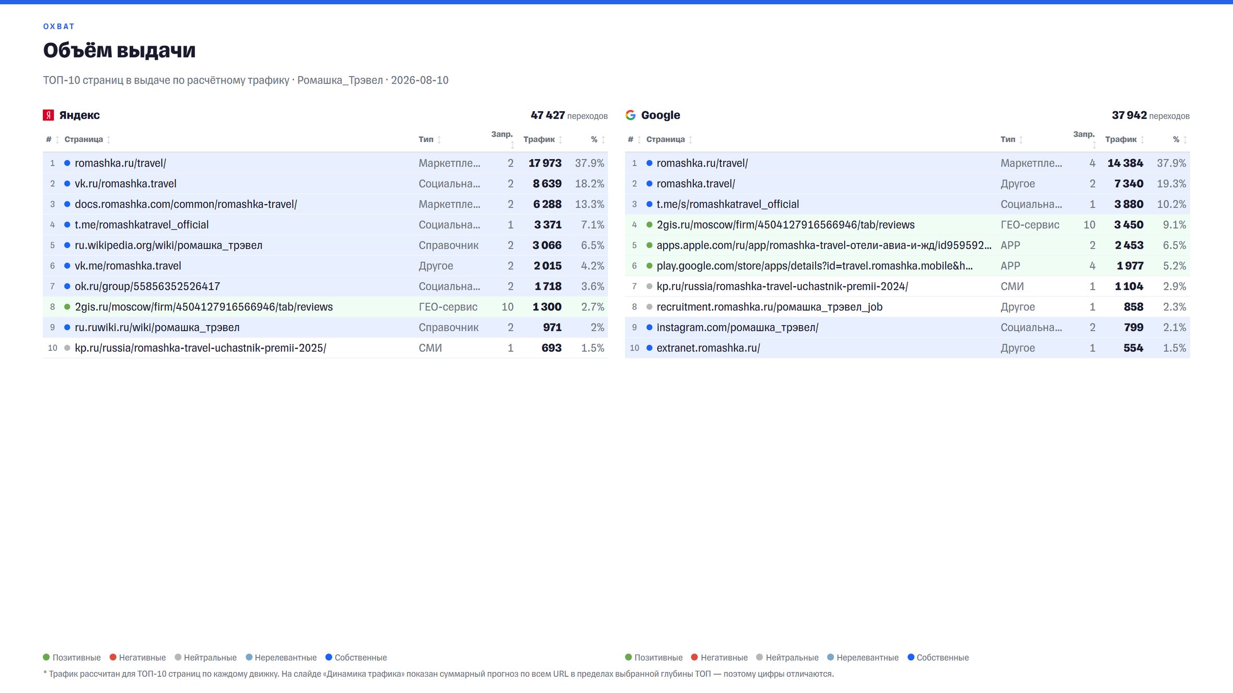Image resolution: width=1233 pixels, height=693 pixels.
Task: Click the blue dot beside vk.ru/romashka.travel
Action: click(67, 184)
